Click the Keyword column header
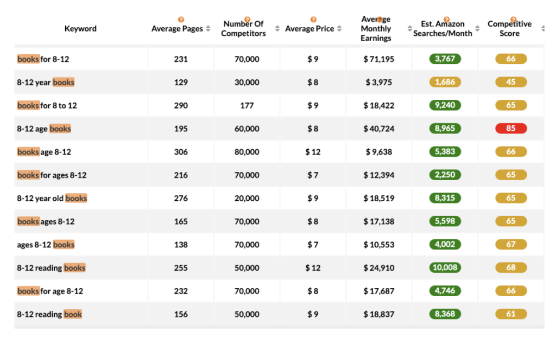This screenshot has width=556, height=344. [80, 29]
